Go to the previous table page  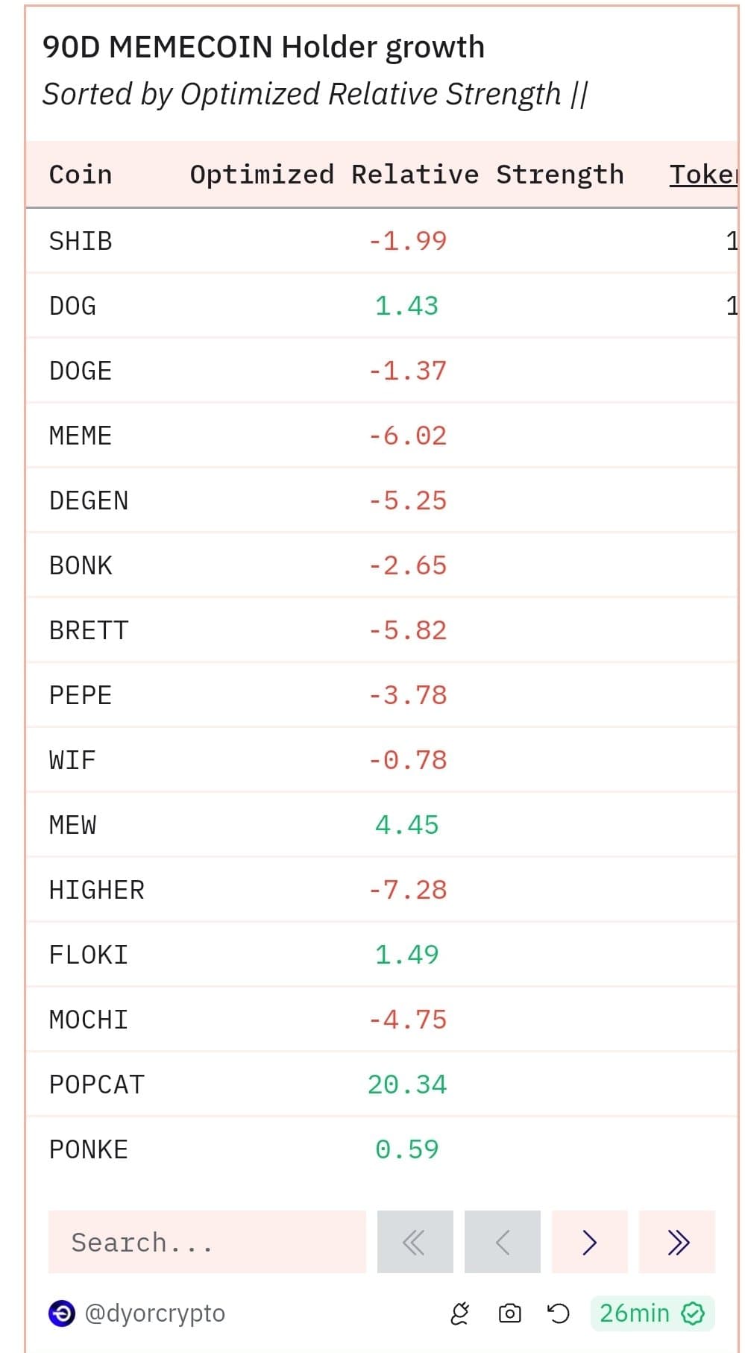[x=502, y=1242]
